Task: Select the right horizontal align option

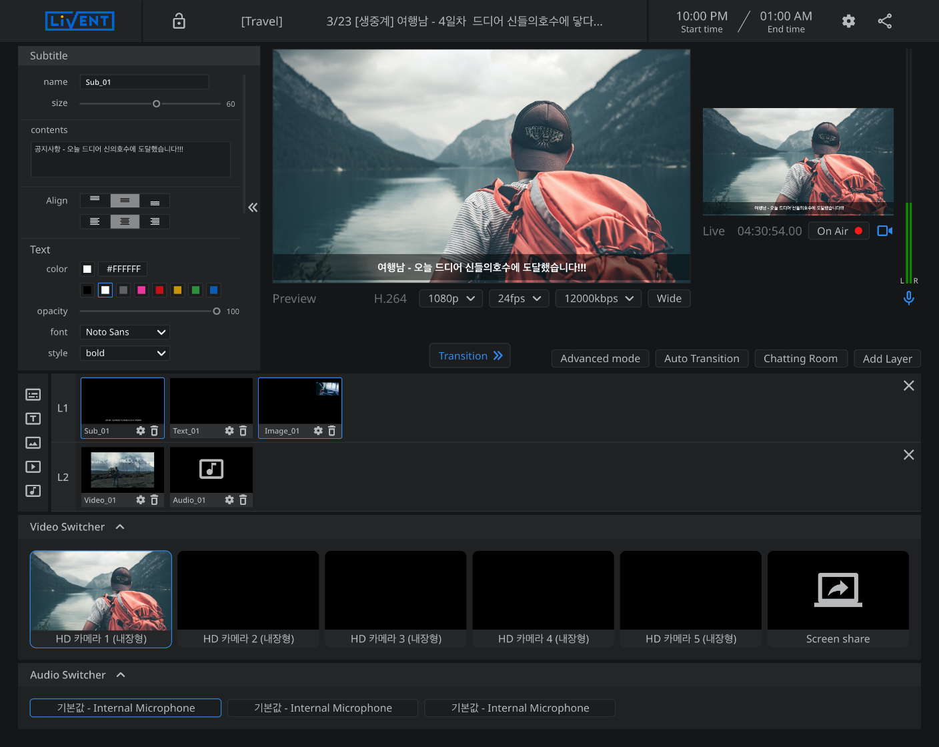Action: tap(155, 221)
